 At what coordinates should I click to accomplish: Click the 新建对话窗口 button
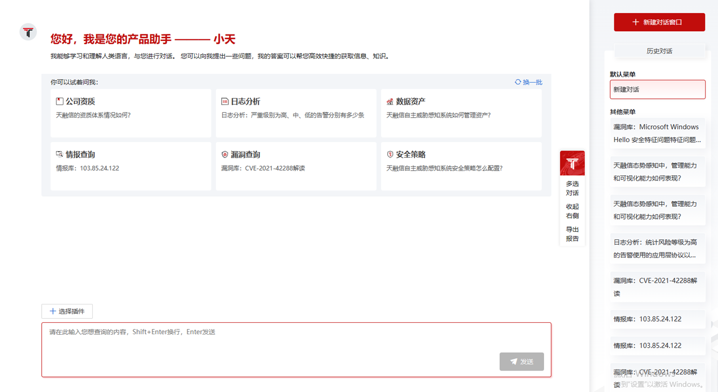659,22
